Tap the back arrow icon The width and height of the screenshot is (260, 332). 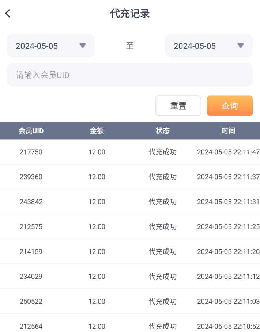click(8, 14)
